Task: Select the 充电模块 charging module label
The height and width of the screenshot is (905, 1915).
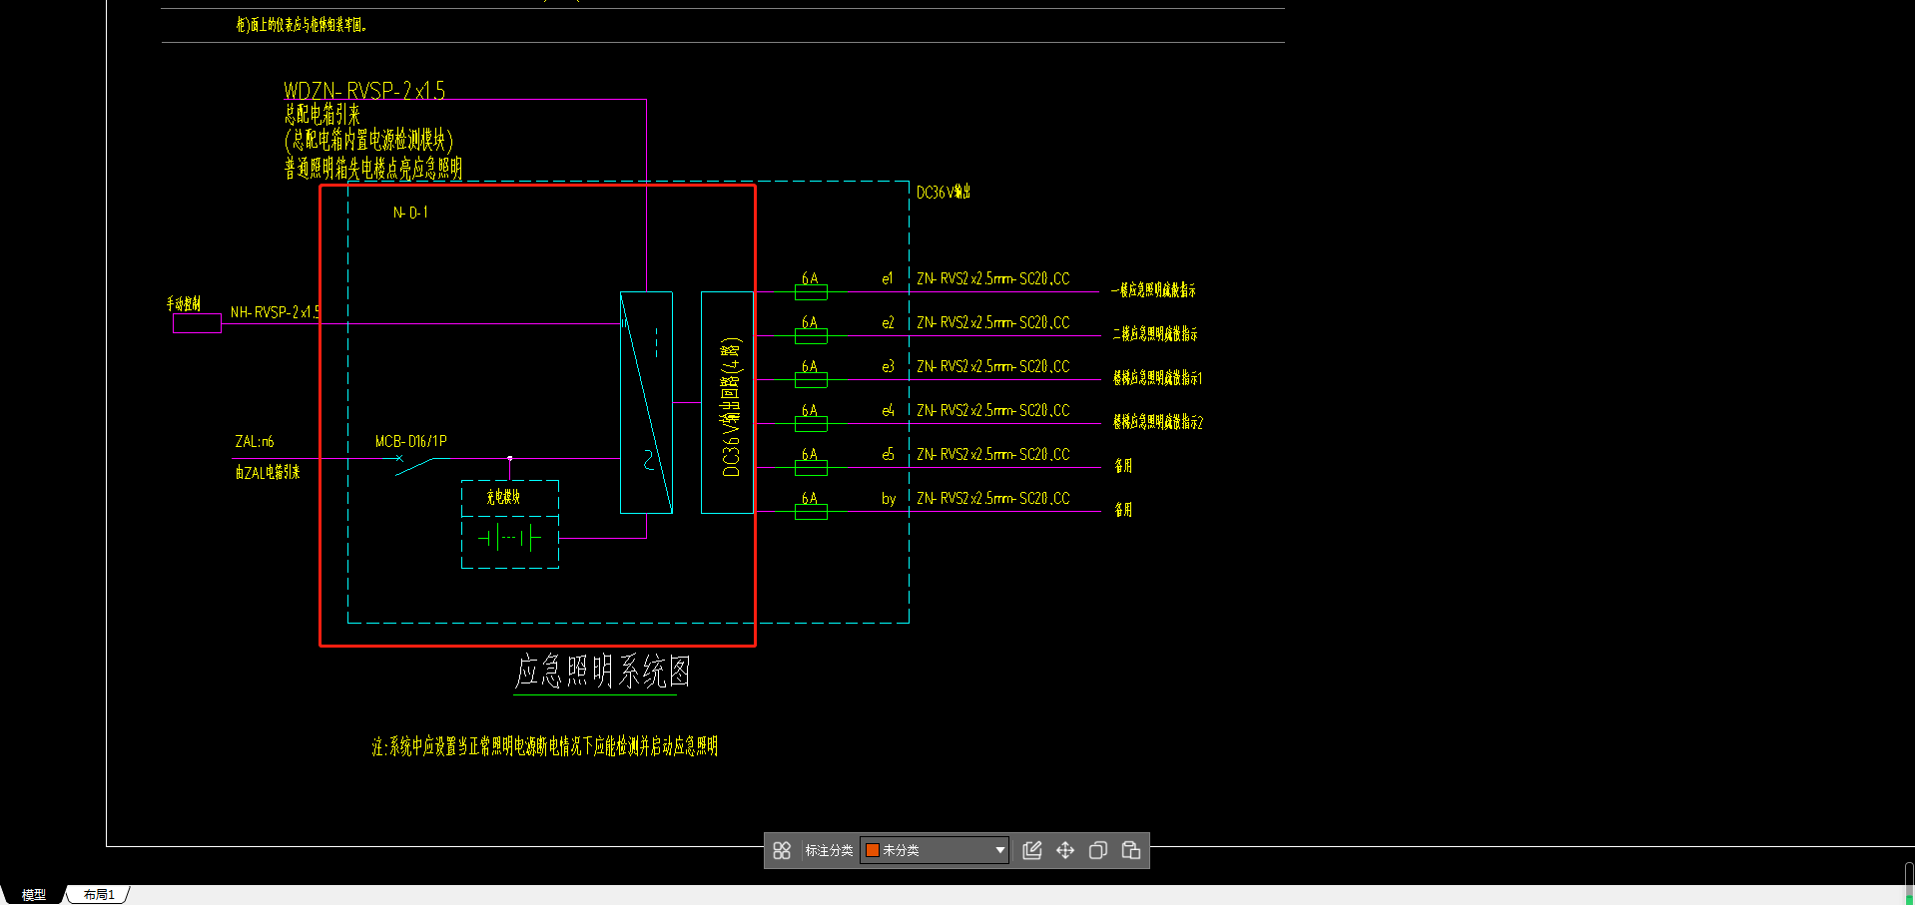Action: pos(503,497)
